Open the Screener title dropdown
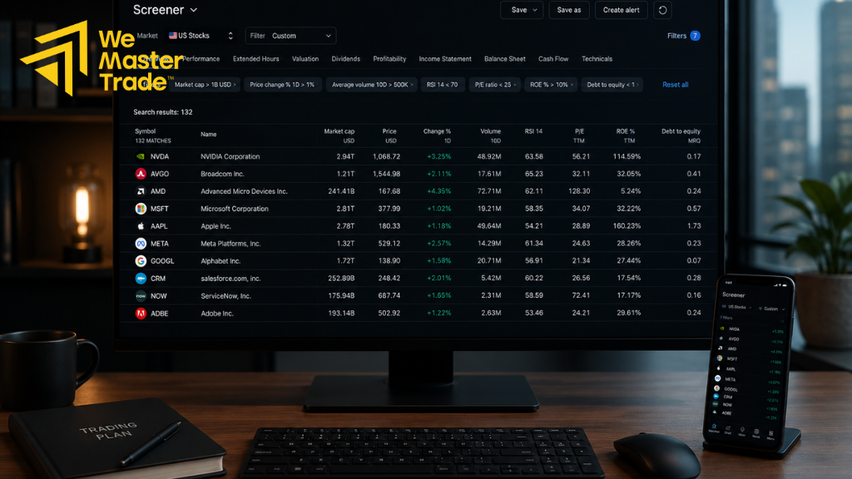Screen dimensions: 852x479 166,10
